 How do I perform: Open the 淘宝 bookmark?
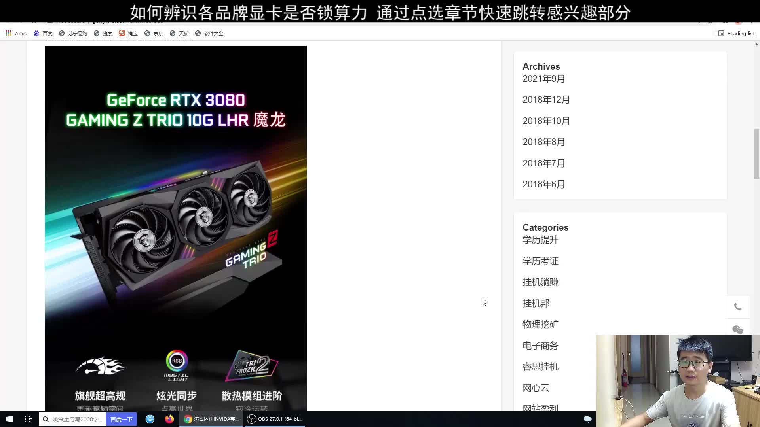click(129, 33)
